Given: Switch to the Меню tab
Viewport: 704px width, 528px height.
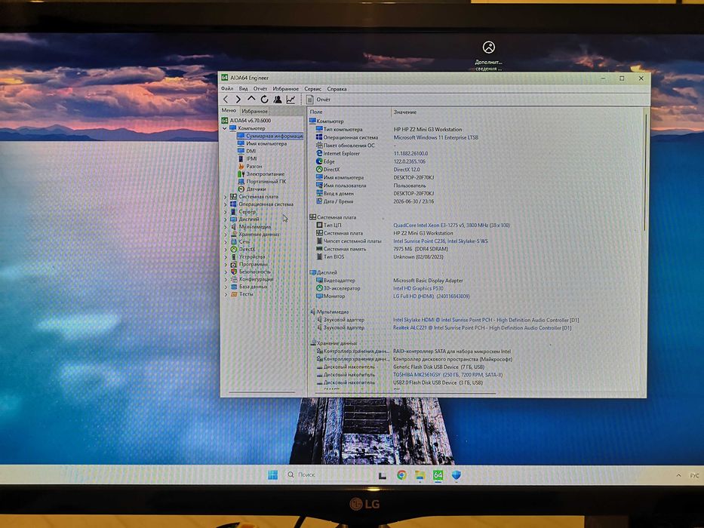Looking at the screenshot, I should tap(229, 110).
